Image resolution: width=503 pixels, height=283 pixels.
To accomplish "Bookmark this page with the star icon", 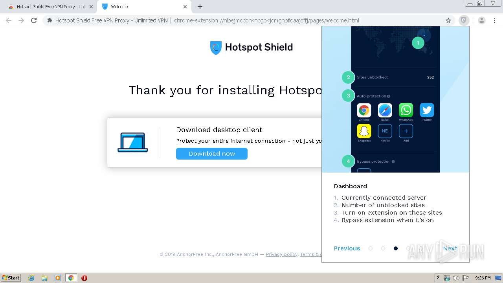I will [448, 20].
